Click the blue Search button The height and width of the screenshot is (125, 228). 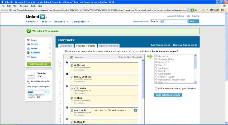point(193,21)
